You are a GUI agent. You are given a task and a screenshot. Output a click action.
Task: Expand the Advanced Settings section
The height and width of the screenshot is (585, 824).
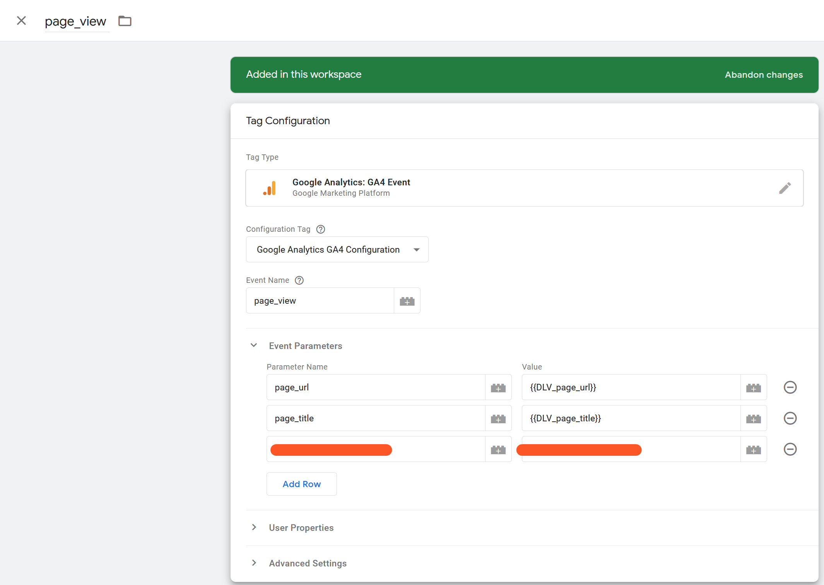pos(254,563)
